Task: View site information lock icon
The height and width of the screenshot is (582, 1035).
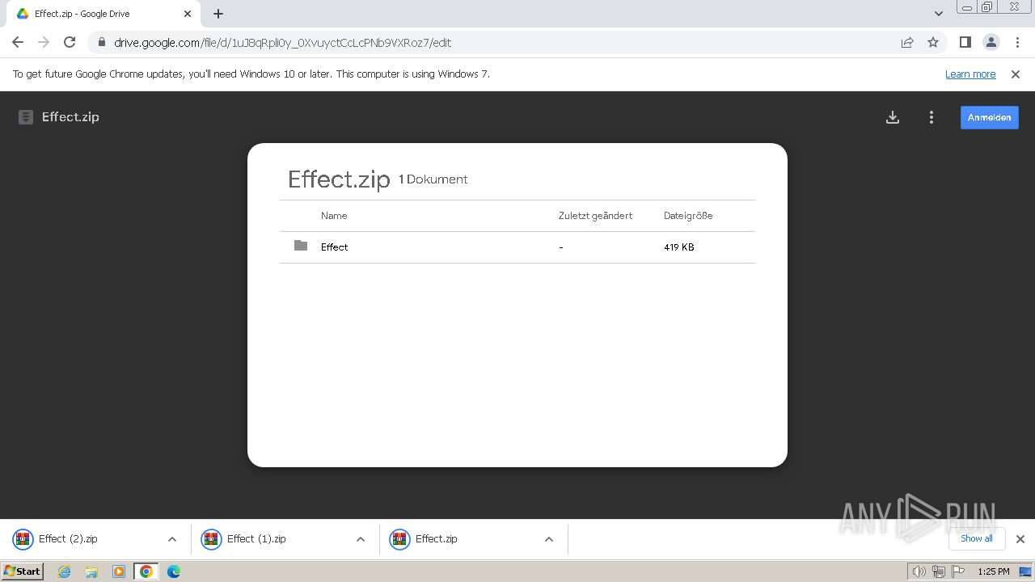Action: 101,42
